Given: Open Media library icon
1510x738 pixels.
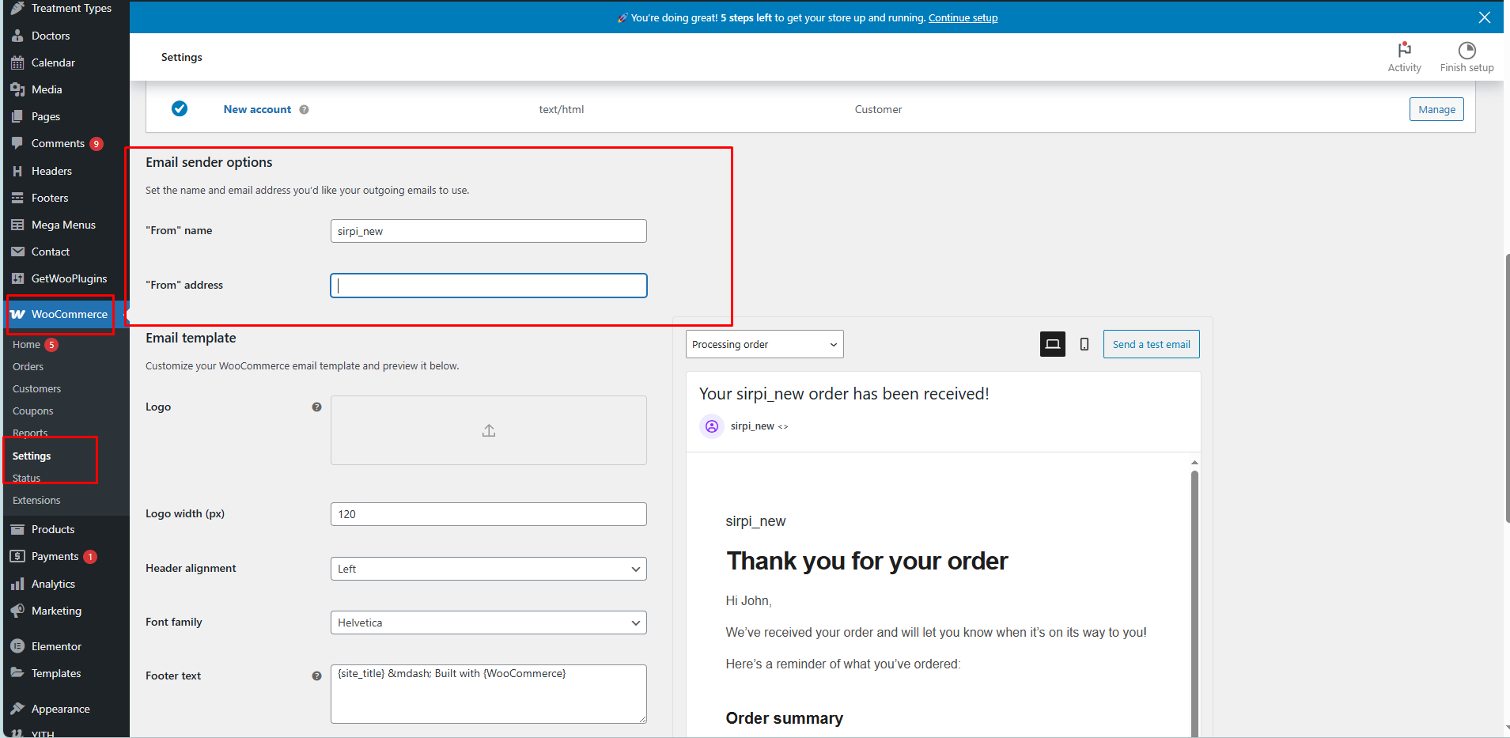Looking at the screenshot, I should pyautogui.click(x=17, y=89).
